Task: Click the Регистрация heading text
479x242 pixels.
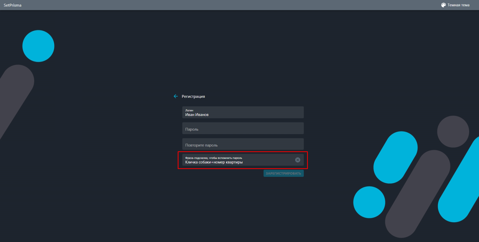Action: click(x=193, y=97)
